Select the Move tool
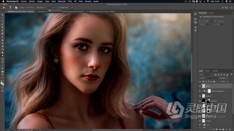The height and width of the screenshot is (131, 234). 2,15
